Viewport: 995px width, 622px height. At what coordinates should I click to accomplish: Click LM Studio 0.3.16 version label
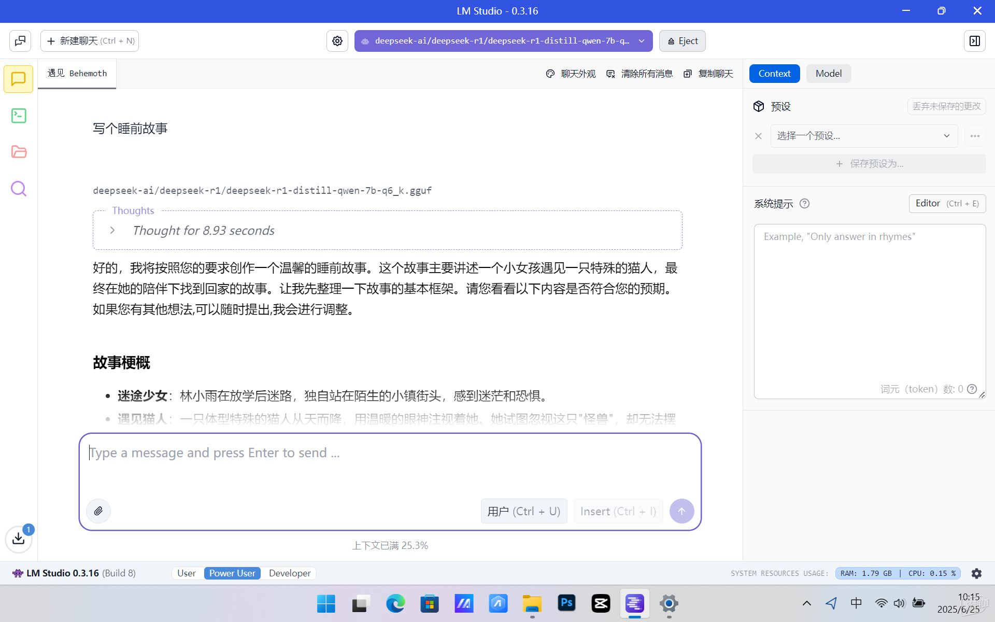click(74, 573)
